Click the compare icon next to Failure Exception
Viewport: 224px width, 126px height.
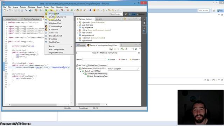(138, 69)
